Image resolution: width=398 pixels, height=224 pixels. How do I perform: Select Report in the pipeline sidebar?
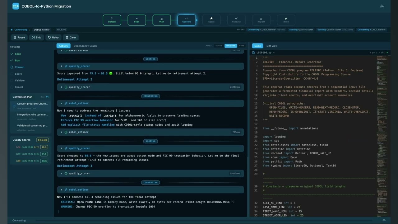(19, 87)
